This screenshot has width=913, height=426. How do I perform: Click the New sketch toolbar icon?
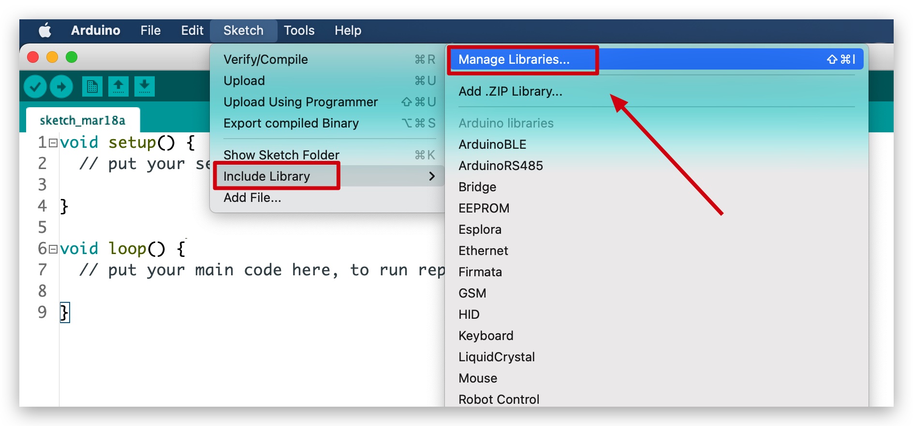(x=92, y=86)
